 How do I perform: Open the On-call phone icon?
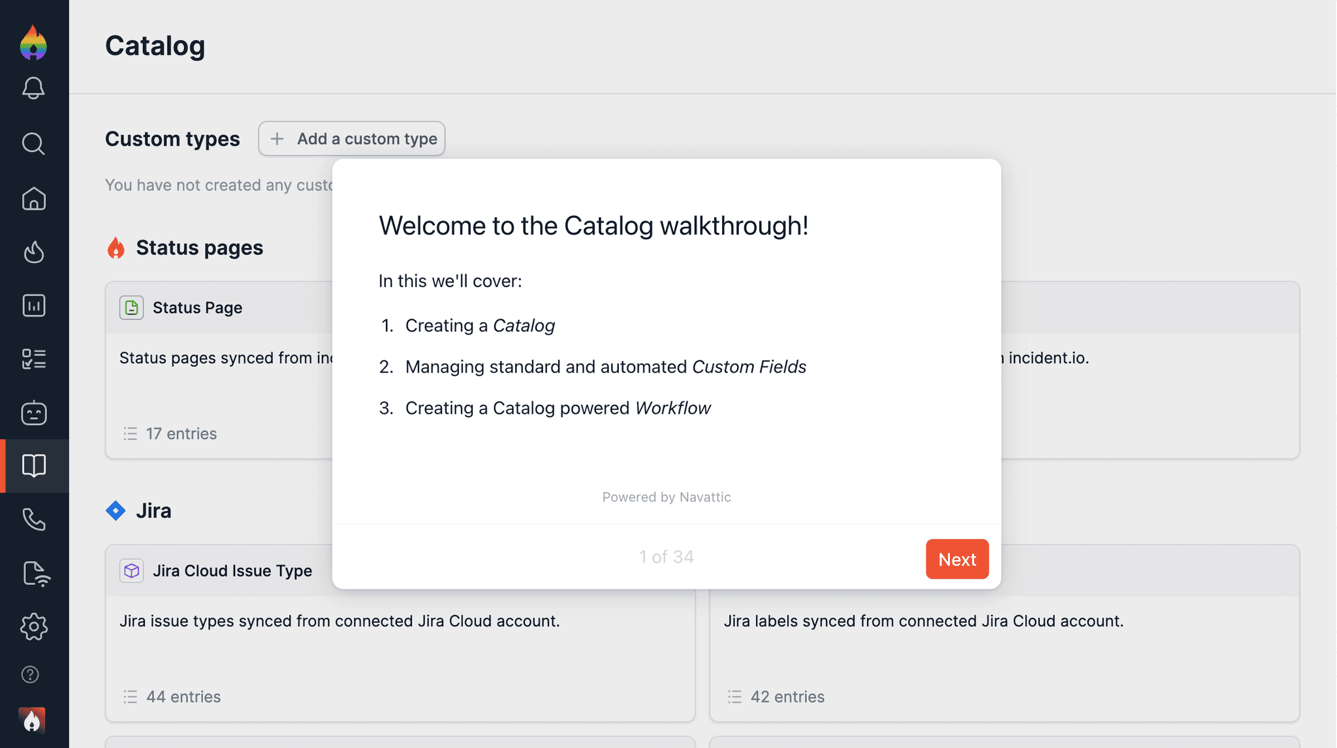(35, 520)
